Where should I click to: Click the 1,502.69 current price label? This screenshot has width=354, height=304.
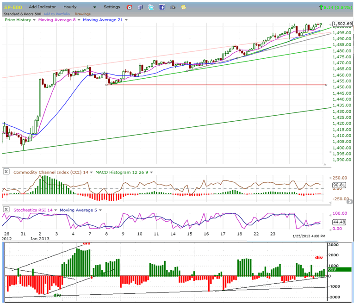pyautogui.click(x=342, y=24)
